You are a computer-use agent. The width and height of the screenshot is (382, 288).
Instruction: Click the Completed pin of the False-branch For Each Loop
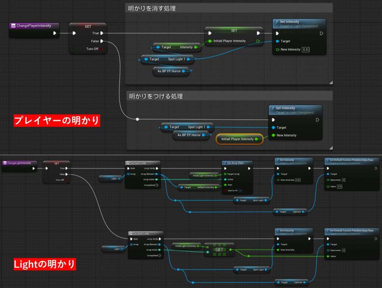tap(160, 256)
